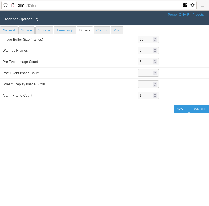The height and width of the screenshot is (206, 209).
Task: Click the Image Buffer Size value field
Action: [x=148, y=39]
